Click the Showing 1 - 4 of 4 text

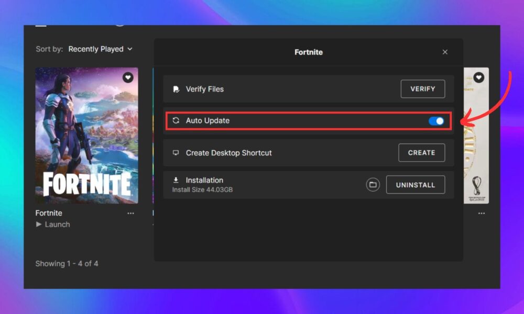(x=67, y=264)
